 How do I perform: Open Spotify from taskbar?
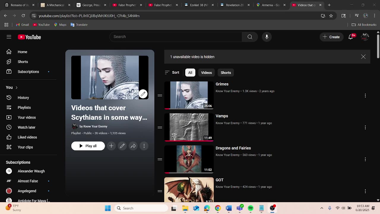(x=251, y=208)
